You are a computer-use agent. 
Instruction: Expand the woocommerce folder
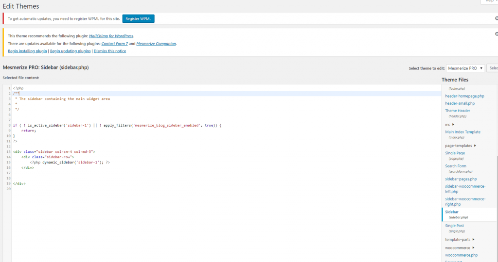click(459, 247)
